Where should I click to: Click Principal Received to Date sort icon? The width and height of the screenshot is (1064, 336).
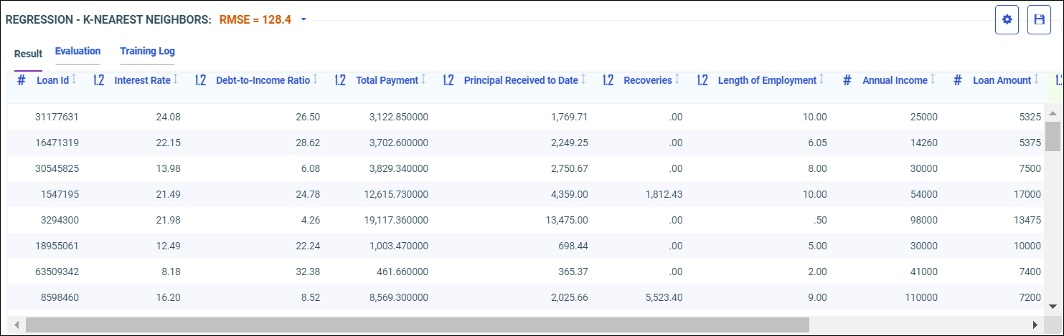point(583,80)
